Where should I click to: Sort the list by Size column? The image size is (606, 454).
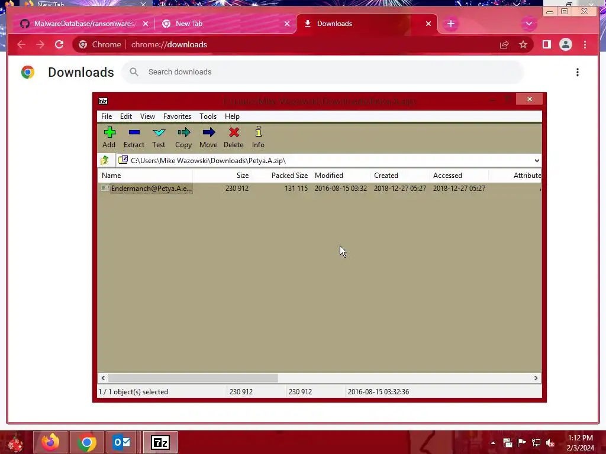(222, 175)
